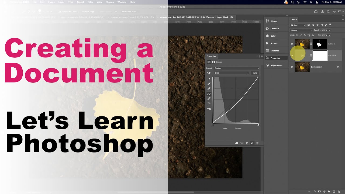
Task: Open the Properties panel flyout menu
Action: click(262, 56)
